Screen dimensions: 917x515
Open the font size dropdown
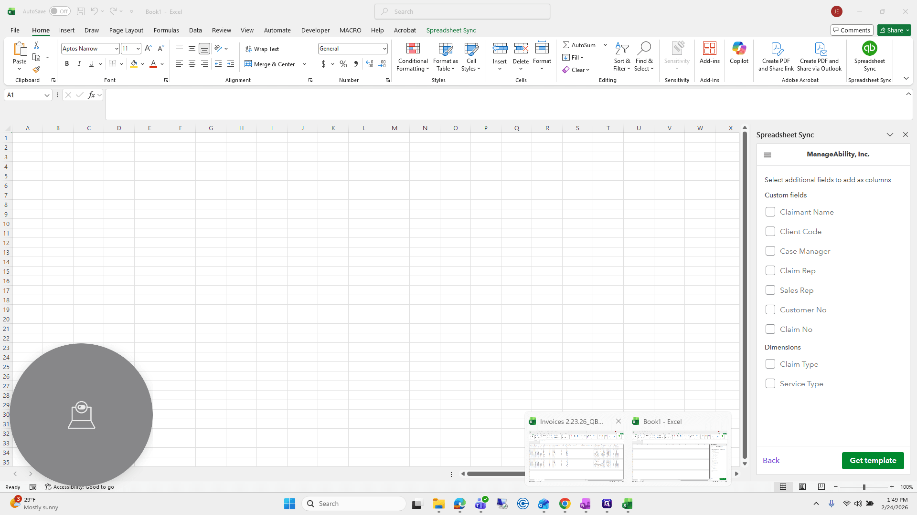click(138, 49)
